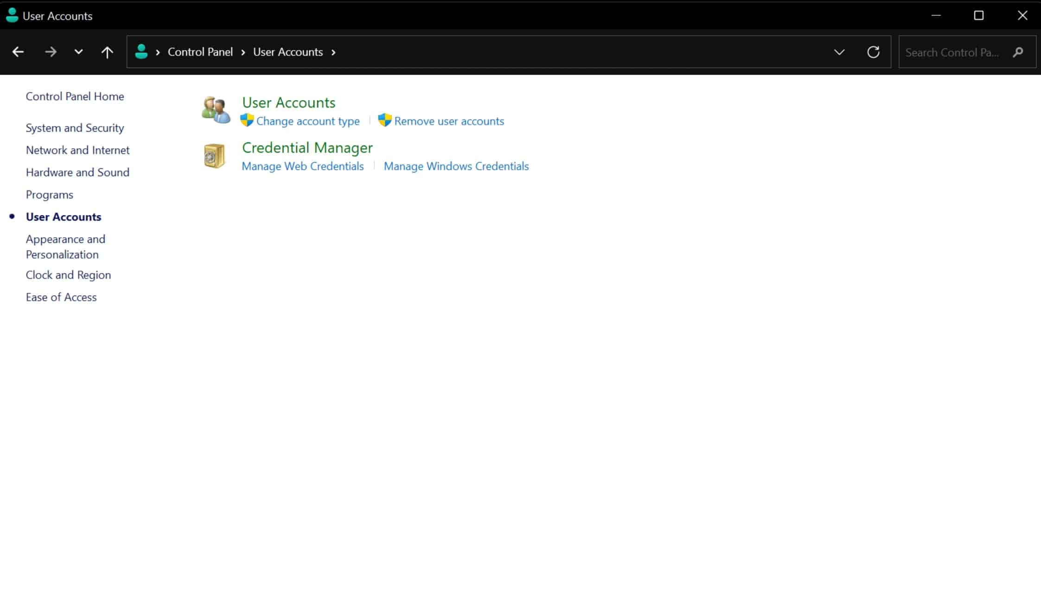
Task: Click the back navigation arrow button
Action: coord(17,51)
